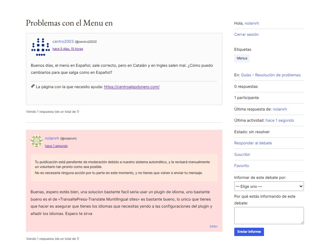This screenshot has height=244, width=318.
Task: Click 'Responder al debate' link
Action: click(253, 143)
